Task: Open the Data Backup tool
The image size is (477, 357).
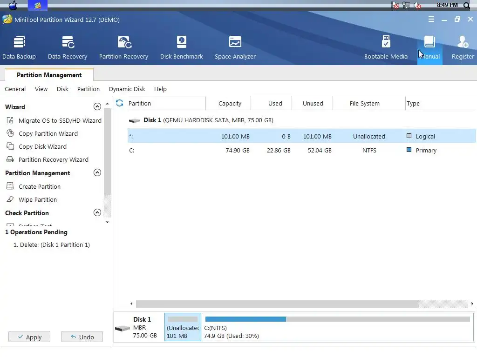Action: (x=19, y=48)
